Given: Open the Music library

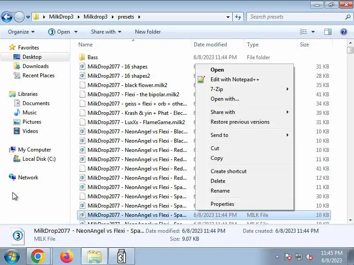Looking at the screenshot, I should click(x=25, y=113).
